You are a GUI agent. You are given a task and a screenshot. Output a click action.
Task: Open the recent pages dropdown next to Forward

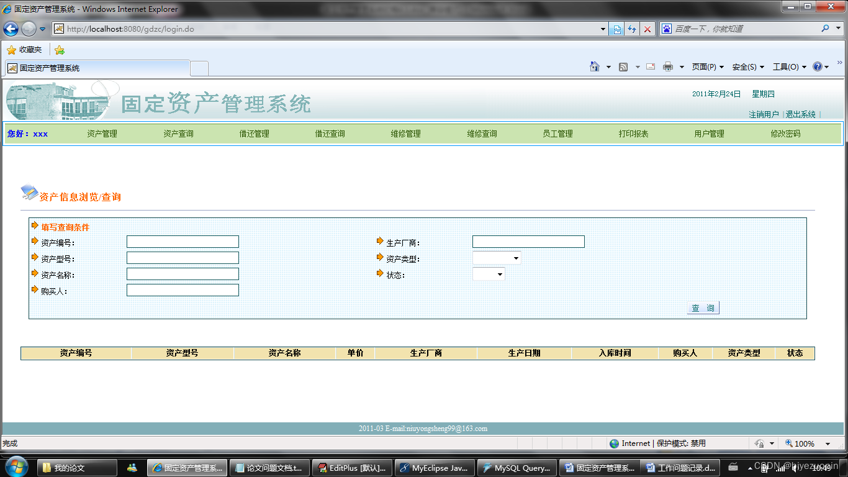point(42,29)
